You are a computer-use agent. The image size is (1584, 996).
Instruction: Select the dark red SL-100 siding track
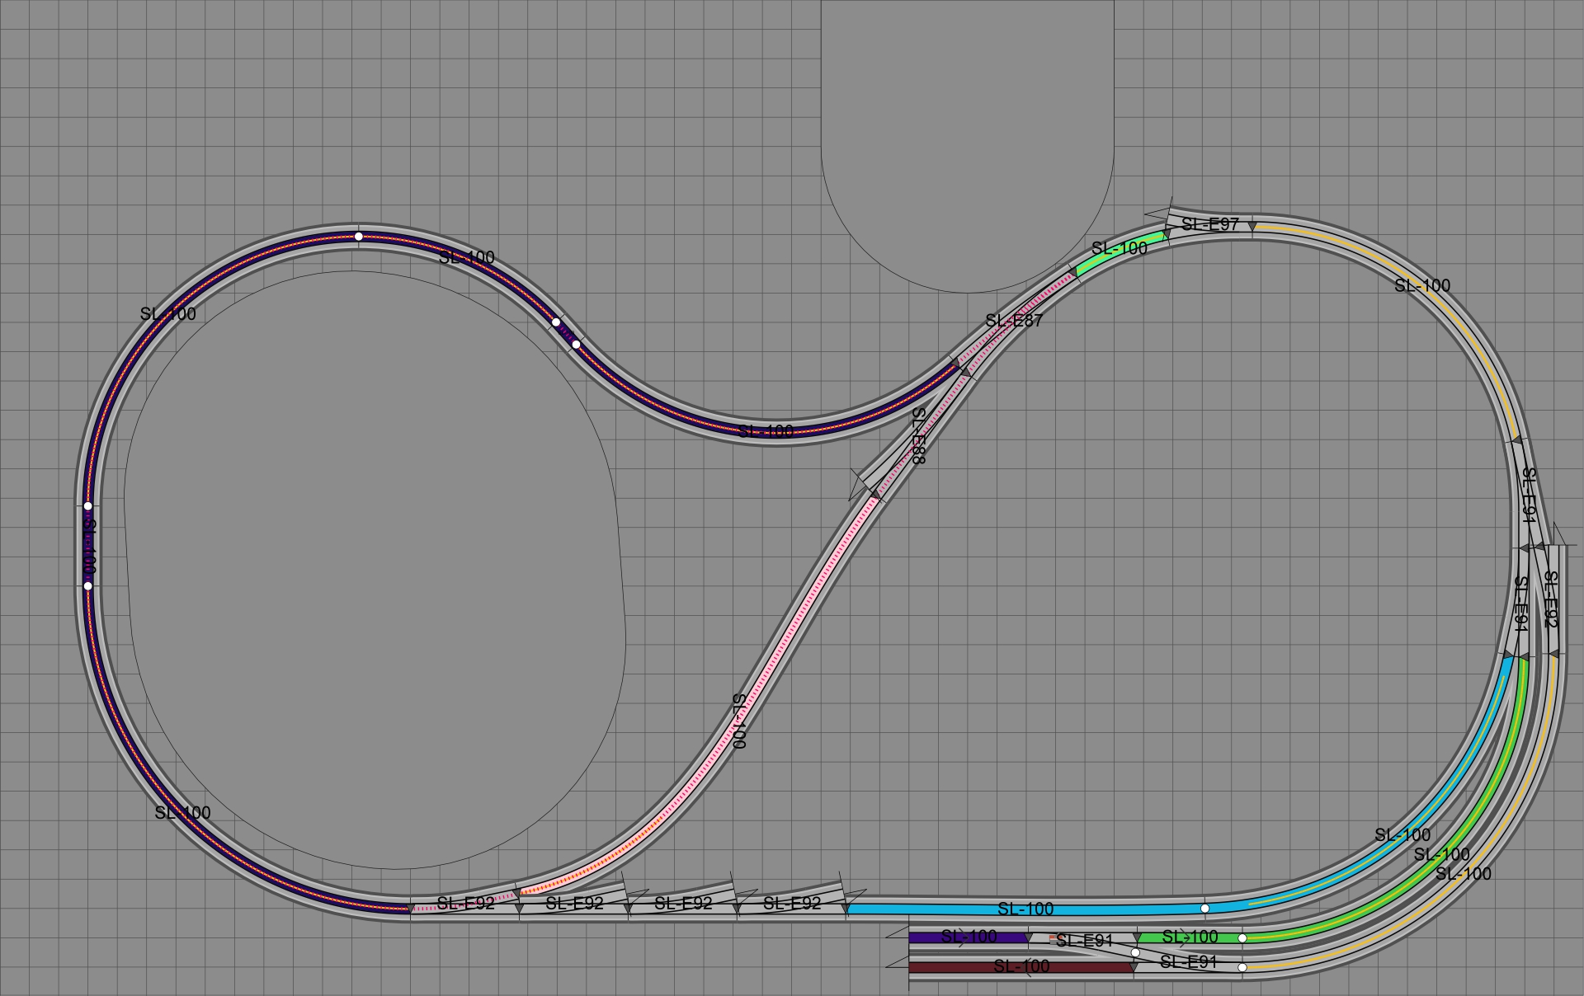pos(1021,967)
